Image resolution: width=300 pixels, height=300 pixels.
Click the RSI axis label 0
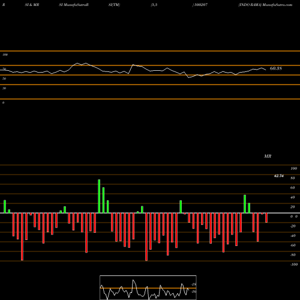coord(3,103)
